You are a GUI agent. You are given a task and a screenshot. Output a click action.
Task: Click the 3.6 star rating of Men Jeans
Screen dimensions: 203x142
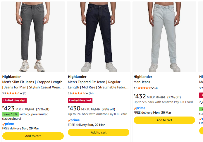144,88
